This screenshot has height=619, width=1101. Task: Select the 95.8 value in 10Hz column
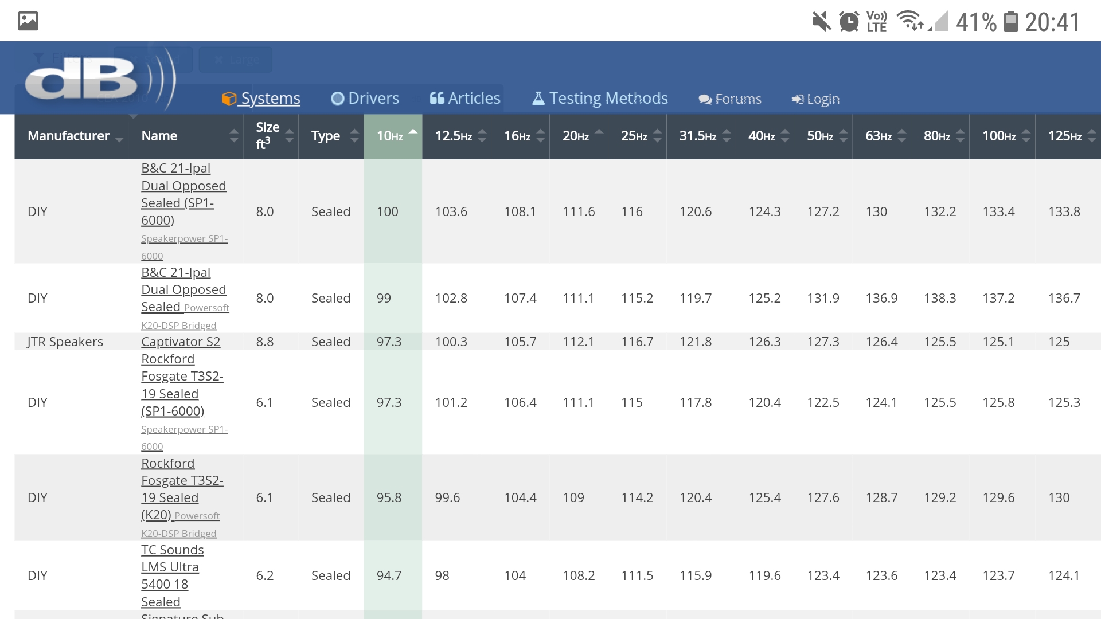click(x=389, y=498)
